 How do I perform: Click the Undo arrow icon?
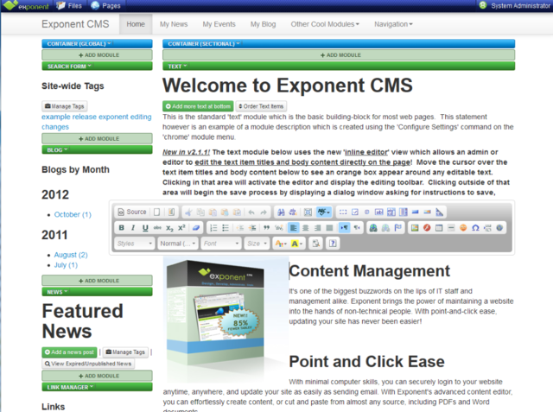pyautogui.click(x=251, y=212)
